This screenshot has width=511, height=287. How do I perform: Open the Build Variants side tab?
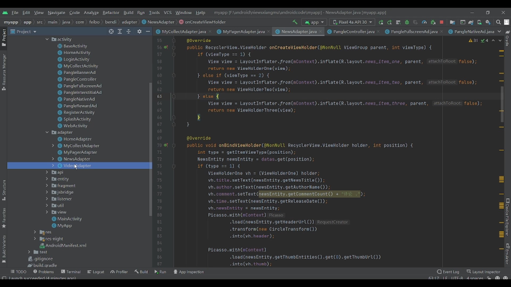click(4, 249)
